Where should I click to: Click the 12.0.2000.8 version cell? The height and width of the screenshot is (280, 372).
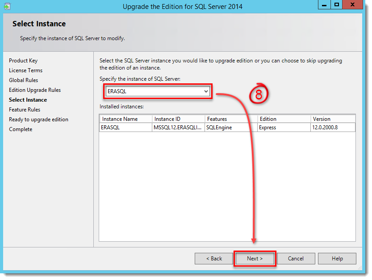[x=333, y=128]
